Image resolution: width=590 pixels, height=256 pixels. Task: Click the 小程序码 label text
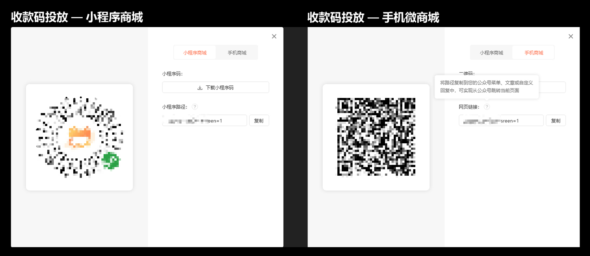point(172,74)
